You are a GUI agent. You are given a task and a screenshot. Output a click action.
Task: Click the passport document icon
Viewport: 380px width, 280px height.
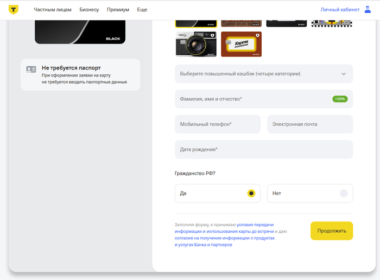pyautogui.click(x=31, y=69)
